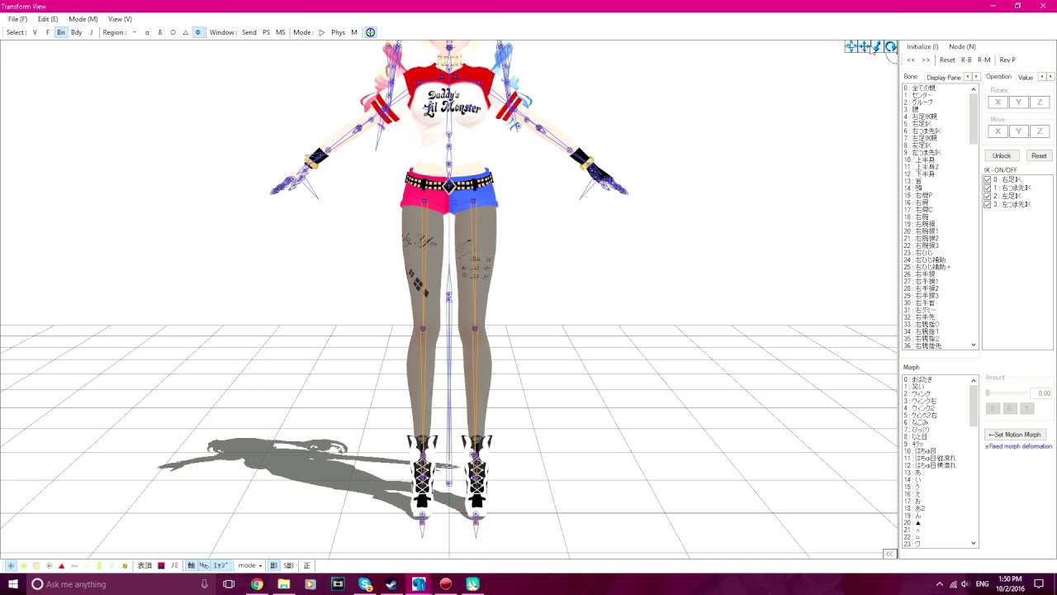Select the phi (Φ) region shape icon
The height and width of the screenshot is (595, 1057).
[197, 32]
